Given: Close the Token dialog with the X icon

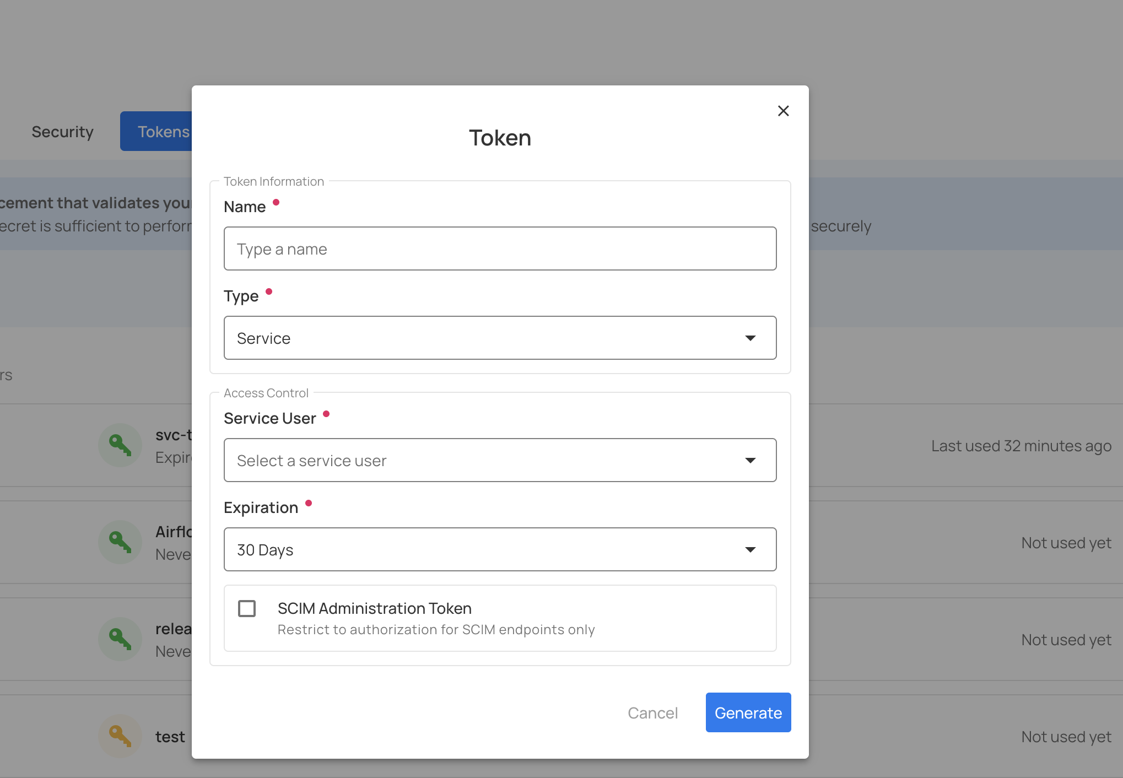Looking at the screenshot, I should pos(783,111).
